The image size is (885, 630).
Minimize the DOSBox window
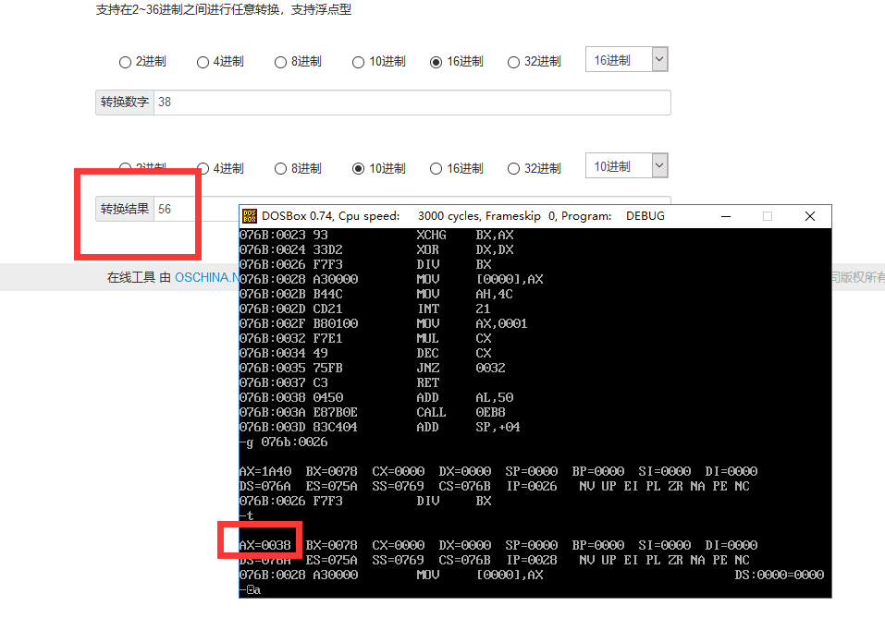click(726, 216)
